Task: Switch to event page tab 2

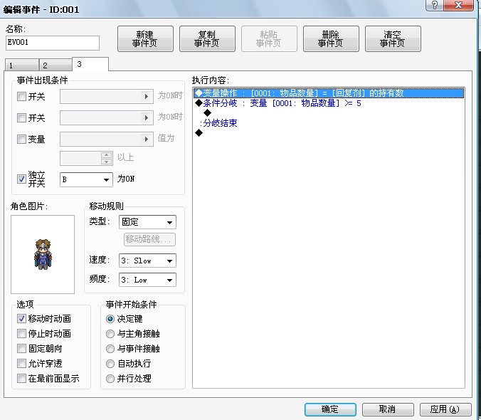Action: pos(55,65)
